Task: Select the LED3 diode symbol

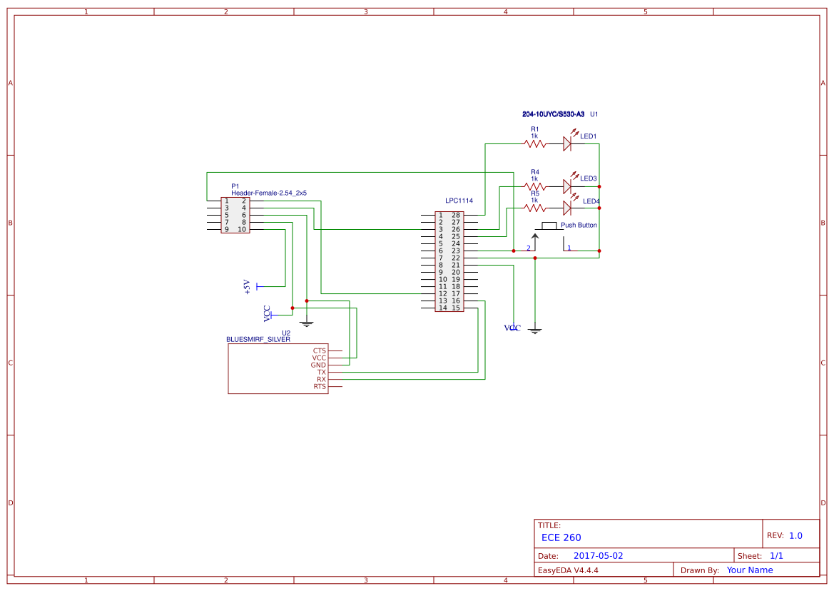Action: (567, 185)
